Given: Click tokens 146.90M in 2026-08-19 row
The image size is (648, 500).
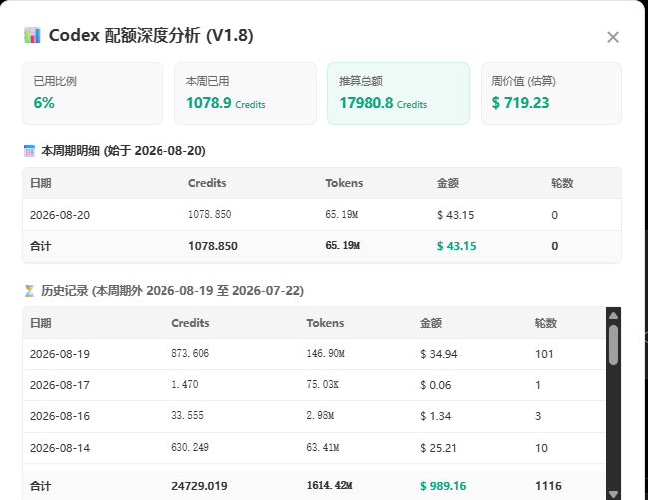Looking at the screenshot, I should click(x=326, y=353).
